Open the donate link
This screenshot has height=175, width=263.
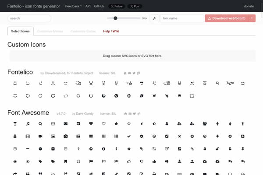pyautogui.click(x=249, y=6)
